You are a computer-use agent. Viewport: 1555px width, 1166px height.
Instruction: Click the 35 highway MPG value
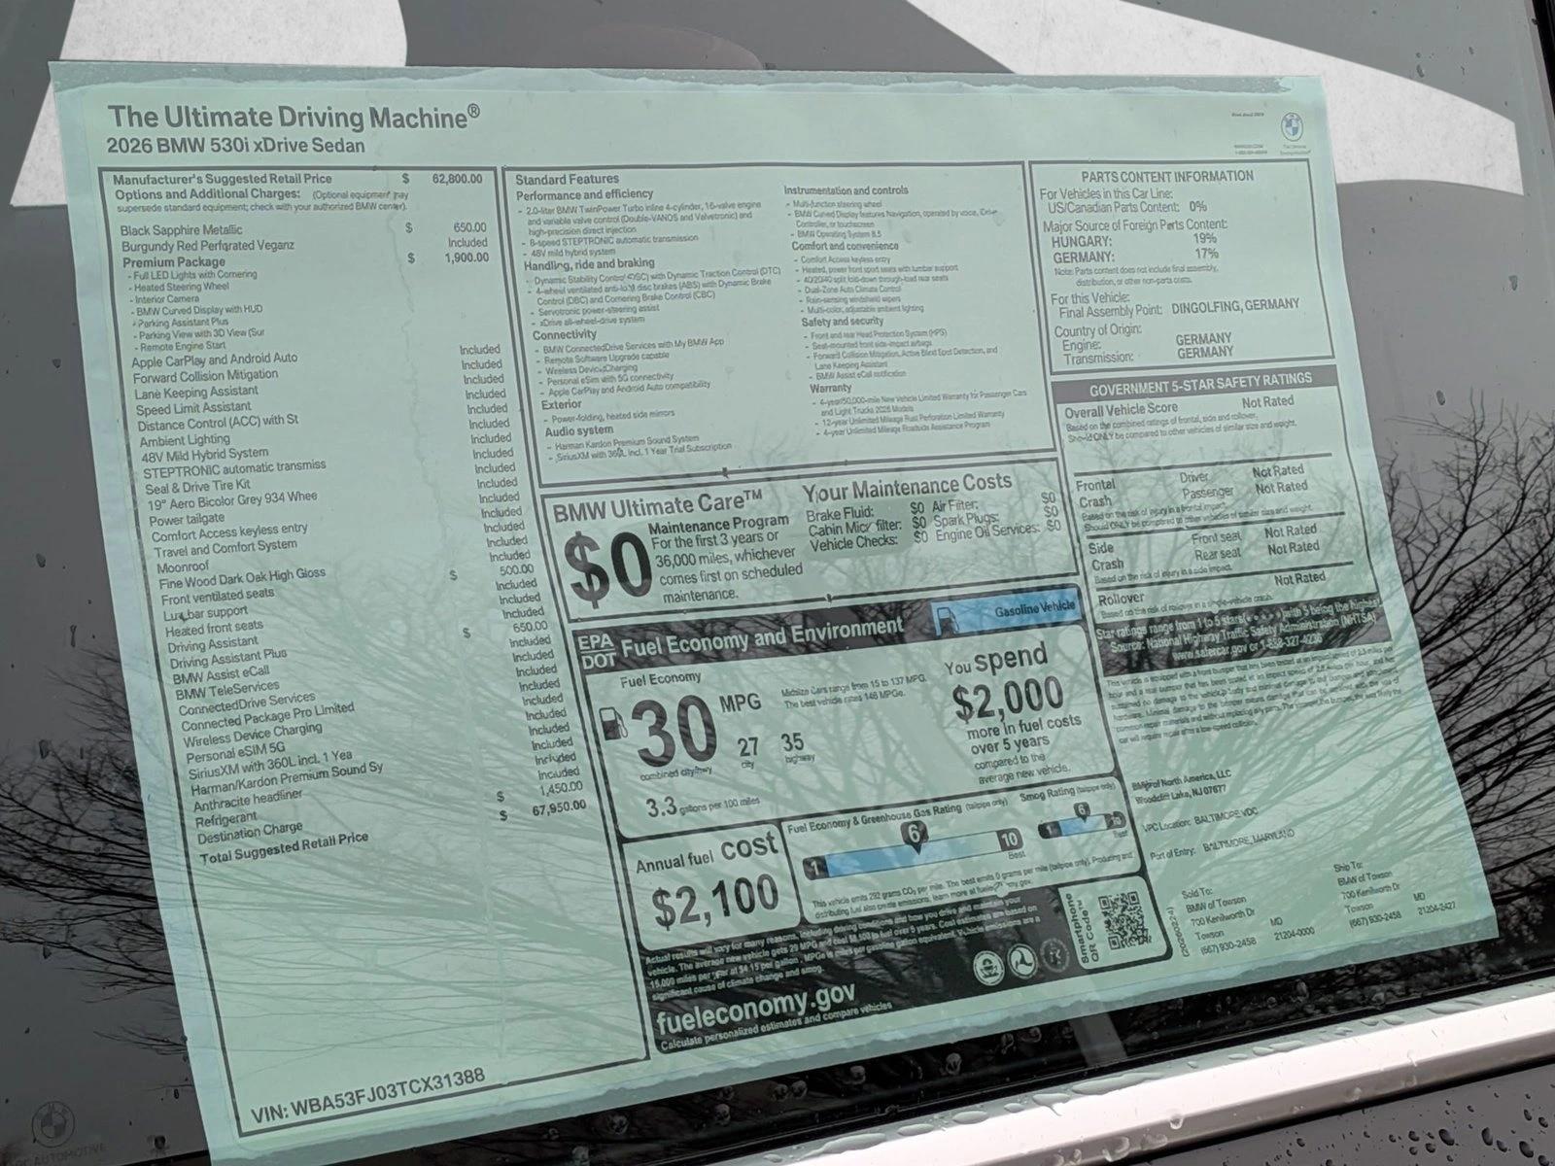click(x=792, y=744)
